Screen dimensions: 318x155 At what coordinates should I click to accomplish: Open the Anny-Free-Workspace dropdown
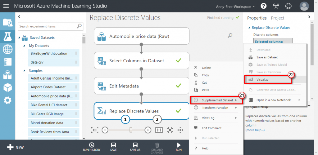[x=235, y=6]
